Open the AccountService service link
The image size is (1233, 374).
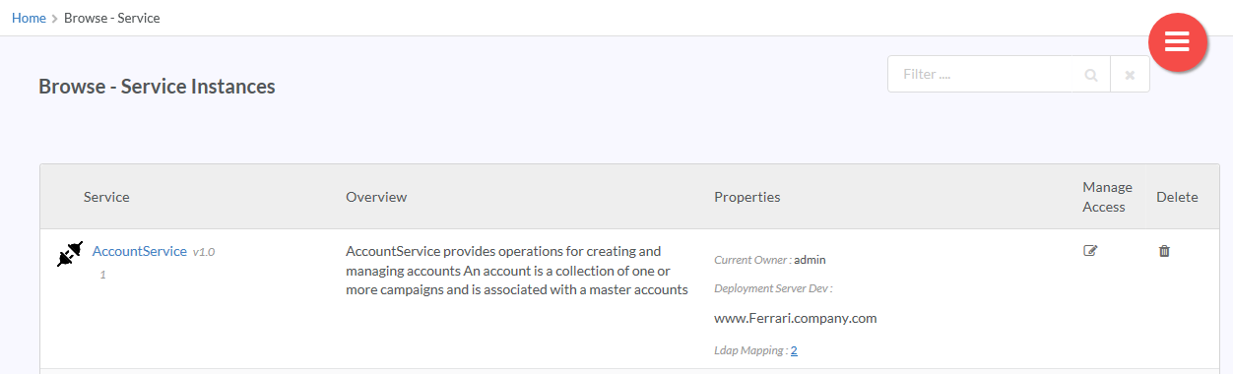click(x=139, y=251)
